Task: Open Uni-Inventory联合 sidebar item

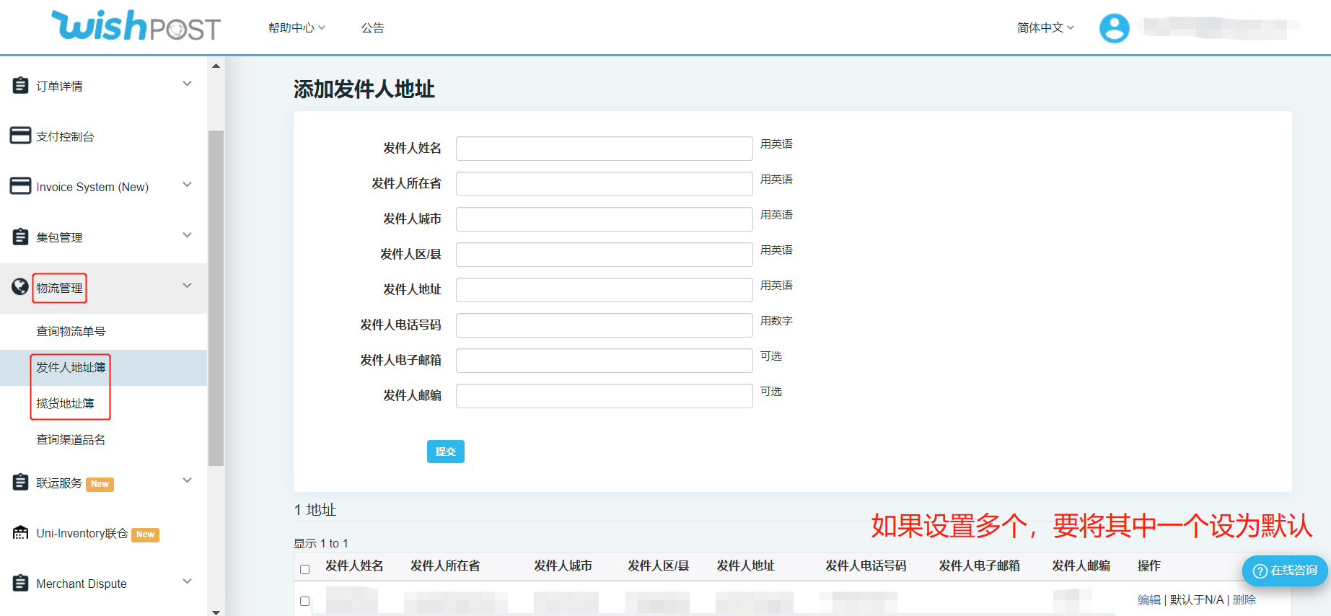Action: point(82,533)
